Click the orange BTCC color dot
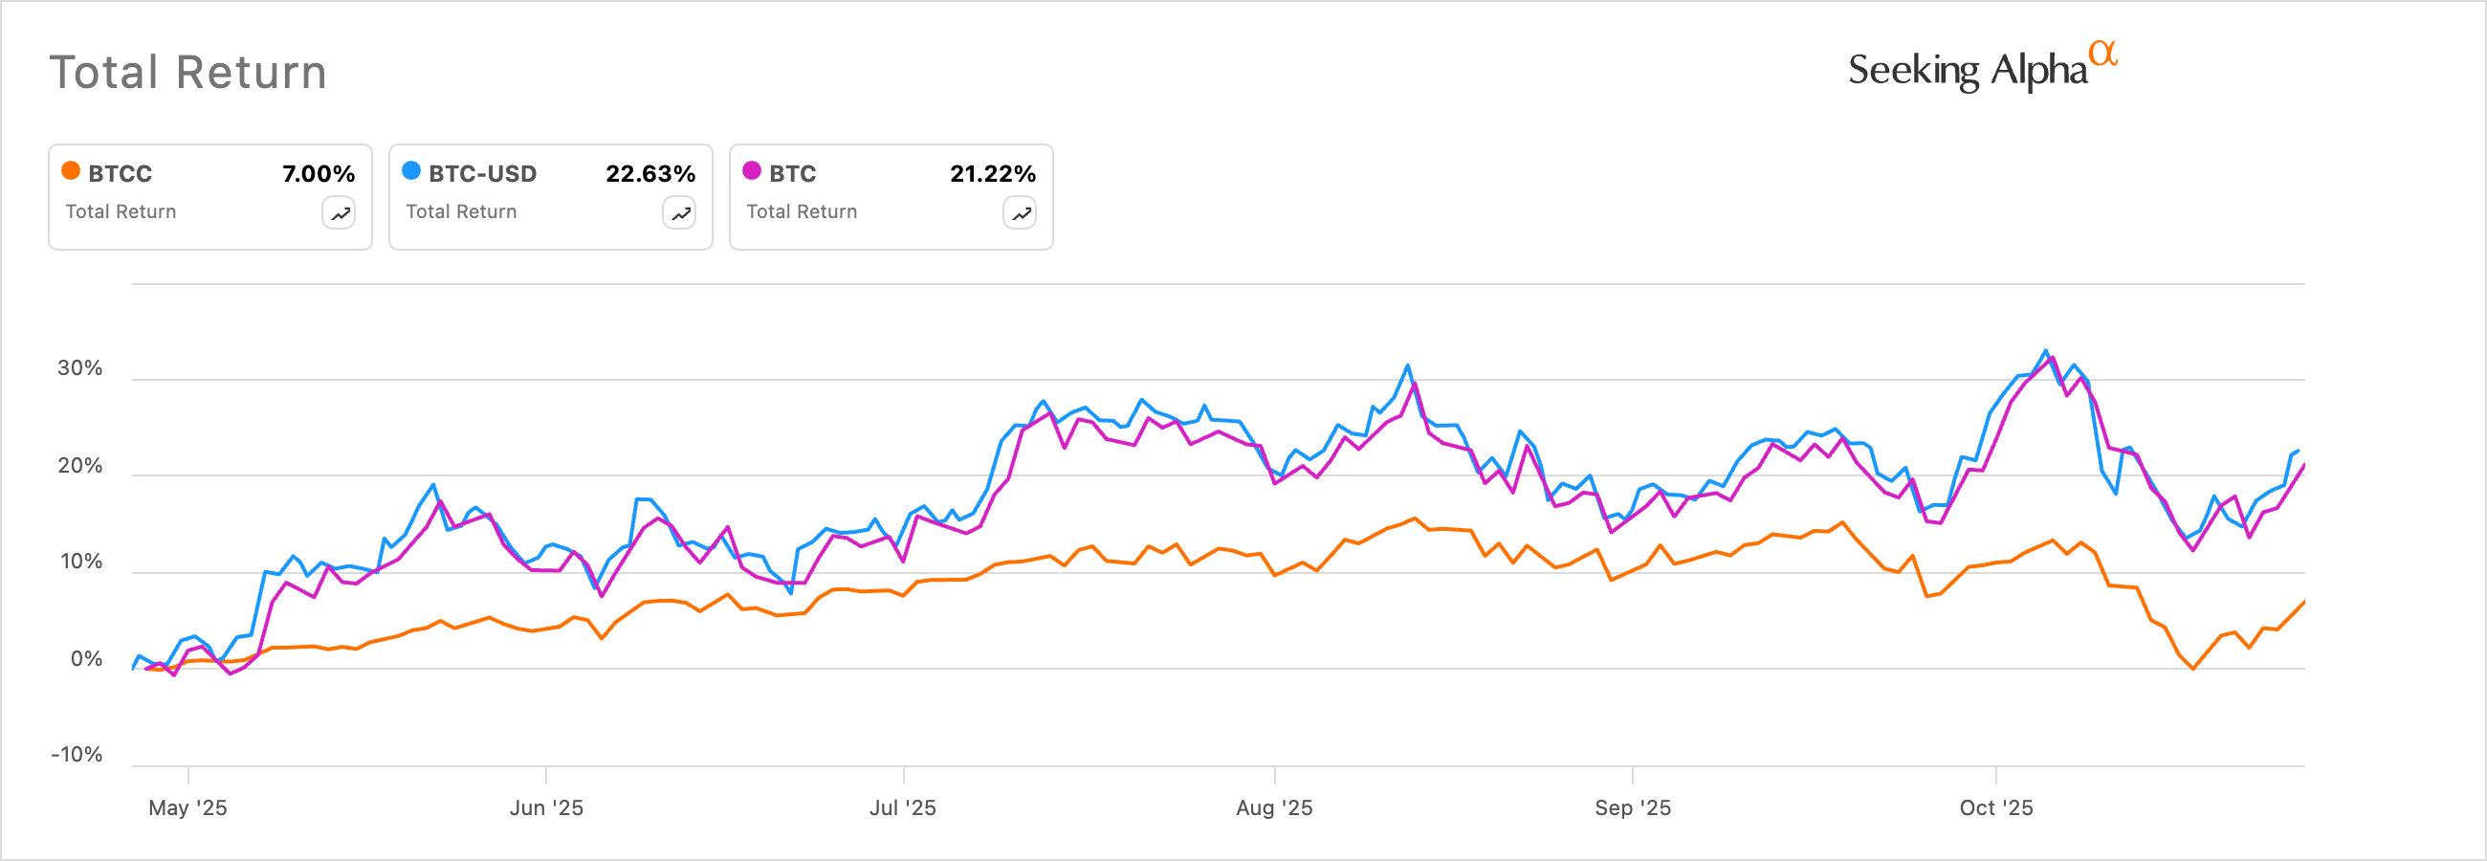Viewport: 2487px width, 861px height. (x=71, y=172)
